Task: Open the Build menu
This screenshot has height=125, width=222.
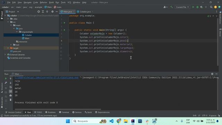Action: (51, 2)
